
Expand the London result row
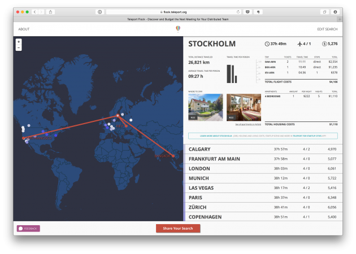(x=263, y=169)
